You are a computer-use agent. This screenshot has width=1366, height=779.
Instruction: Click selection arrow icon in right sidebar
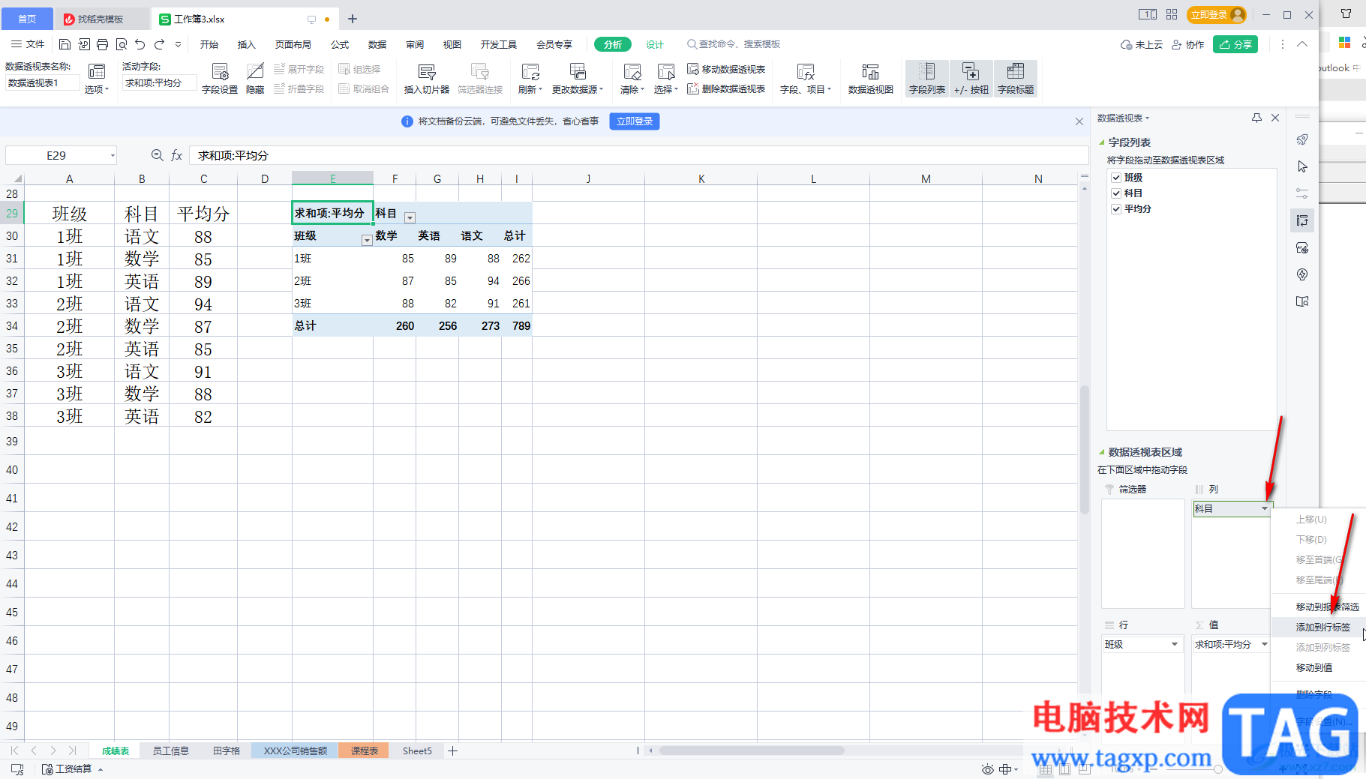point(1302,166)
